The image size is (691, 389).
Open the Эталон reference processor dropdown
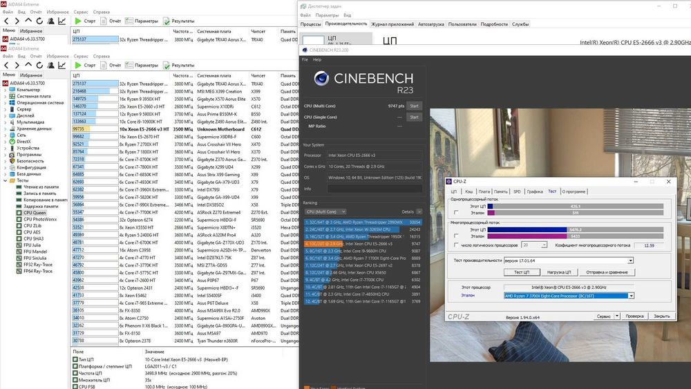tap(631, 296)
